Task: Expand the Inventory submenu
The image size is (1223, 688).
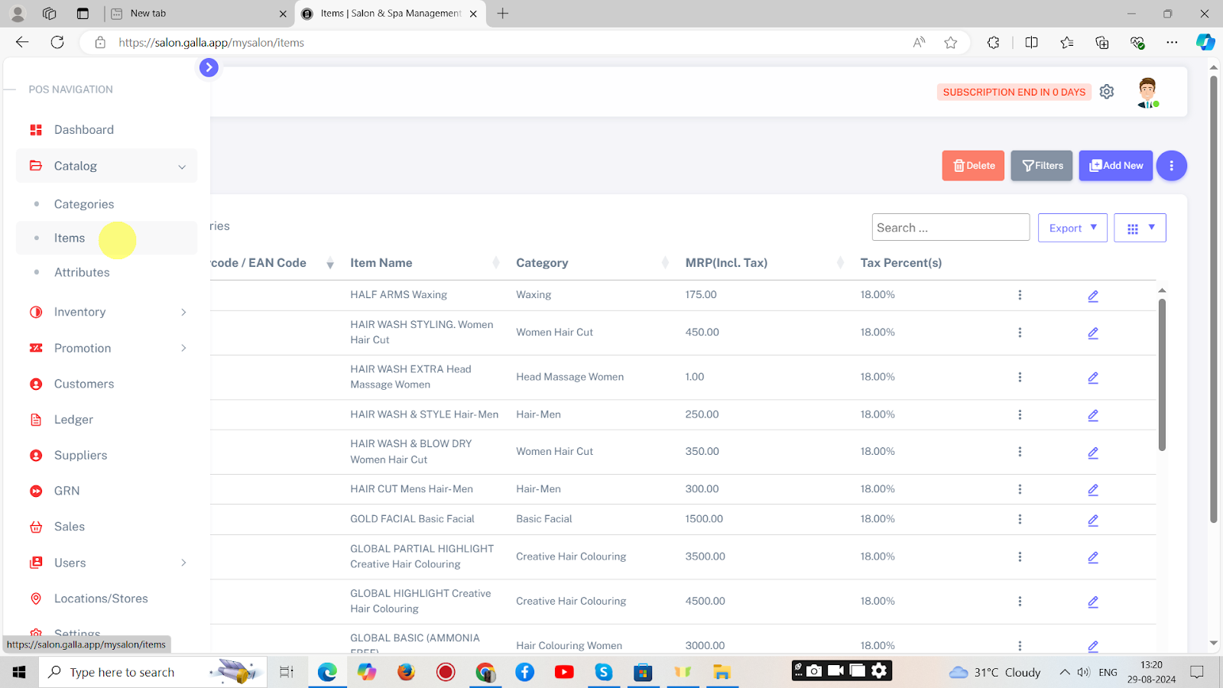Action: pos(106,312)
